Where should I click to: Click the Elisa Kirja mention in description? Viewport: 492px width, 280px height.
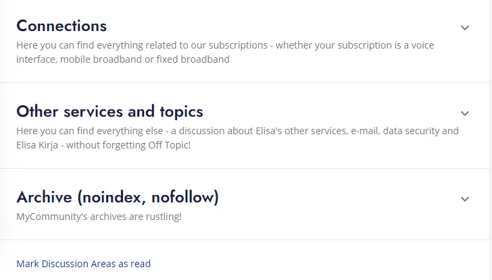click(37, 145)
